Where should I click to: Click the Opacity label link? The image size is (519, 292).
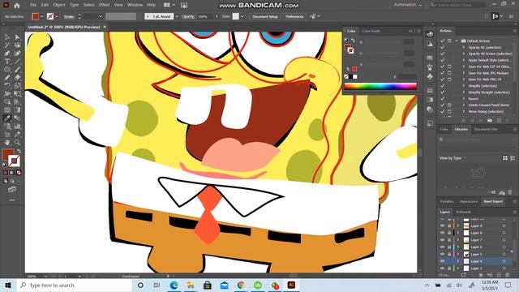(188, 16)
